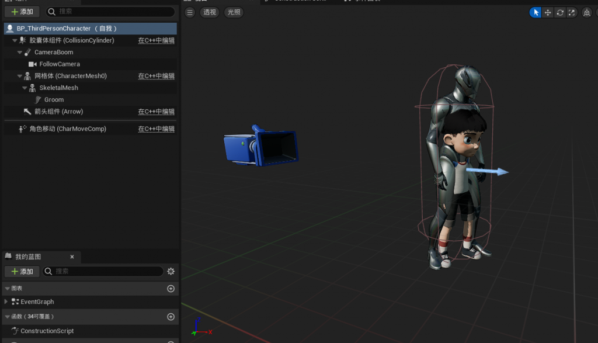Activate the Scale gizmo tool
Image resolution: width=598 pixels, height=343 pixels.
(572, 13)
